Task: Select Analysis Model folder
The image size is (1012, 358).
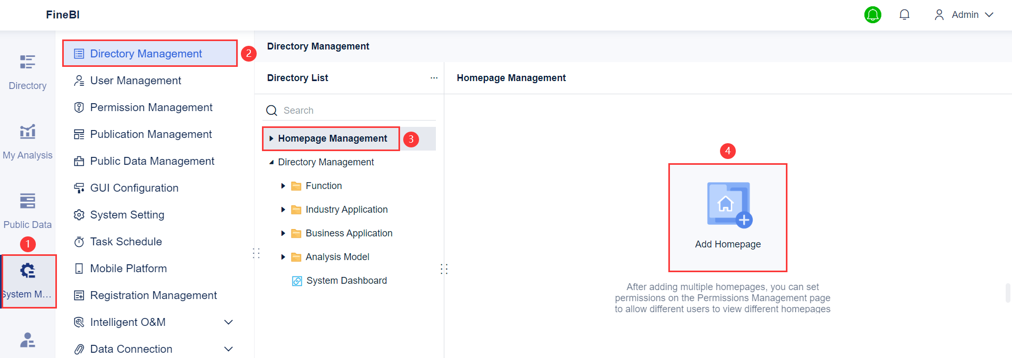Action: (337, 257)
